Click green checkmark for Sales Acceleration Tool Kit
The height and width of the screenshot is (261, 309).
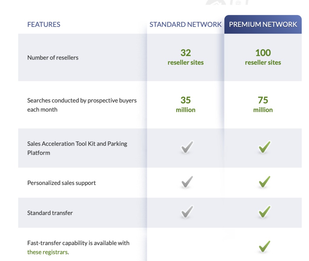pos(264,147)
